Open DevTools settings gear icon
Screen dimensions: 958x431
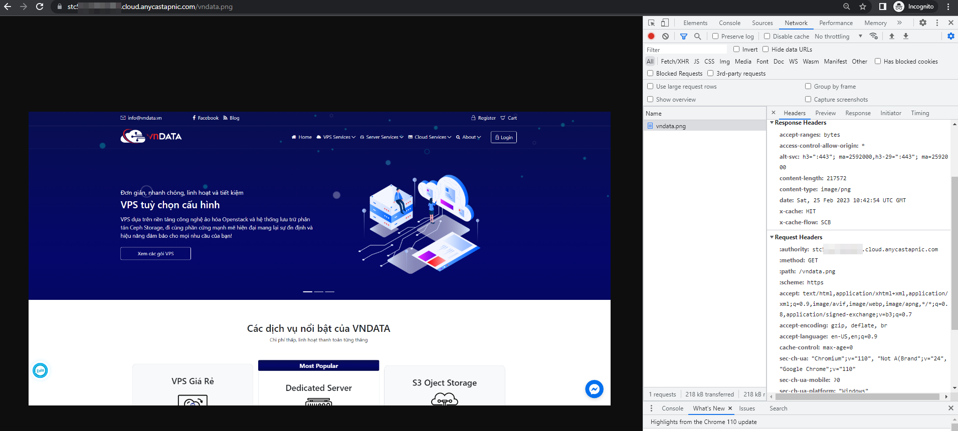coord(923,23)
